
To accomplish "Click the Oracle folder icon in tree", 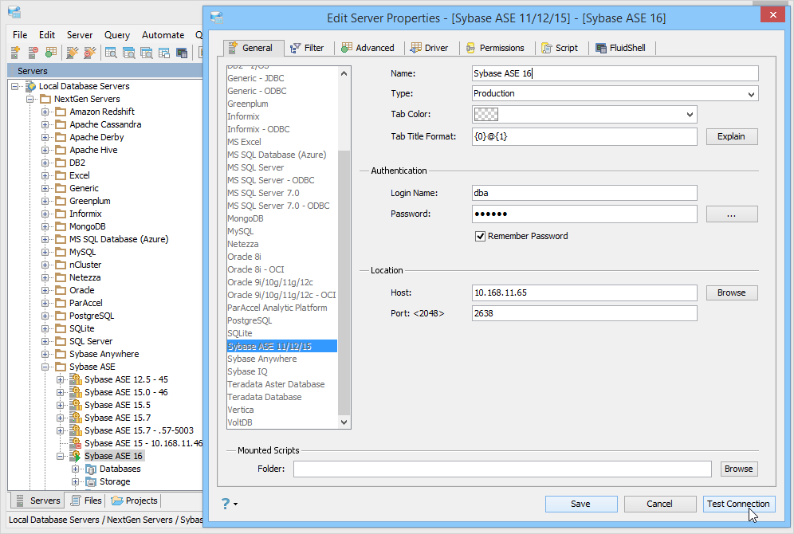I will [x=61, y=290].
